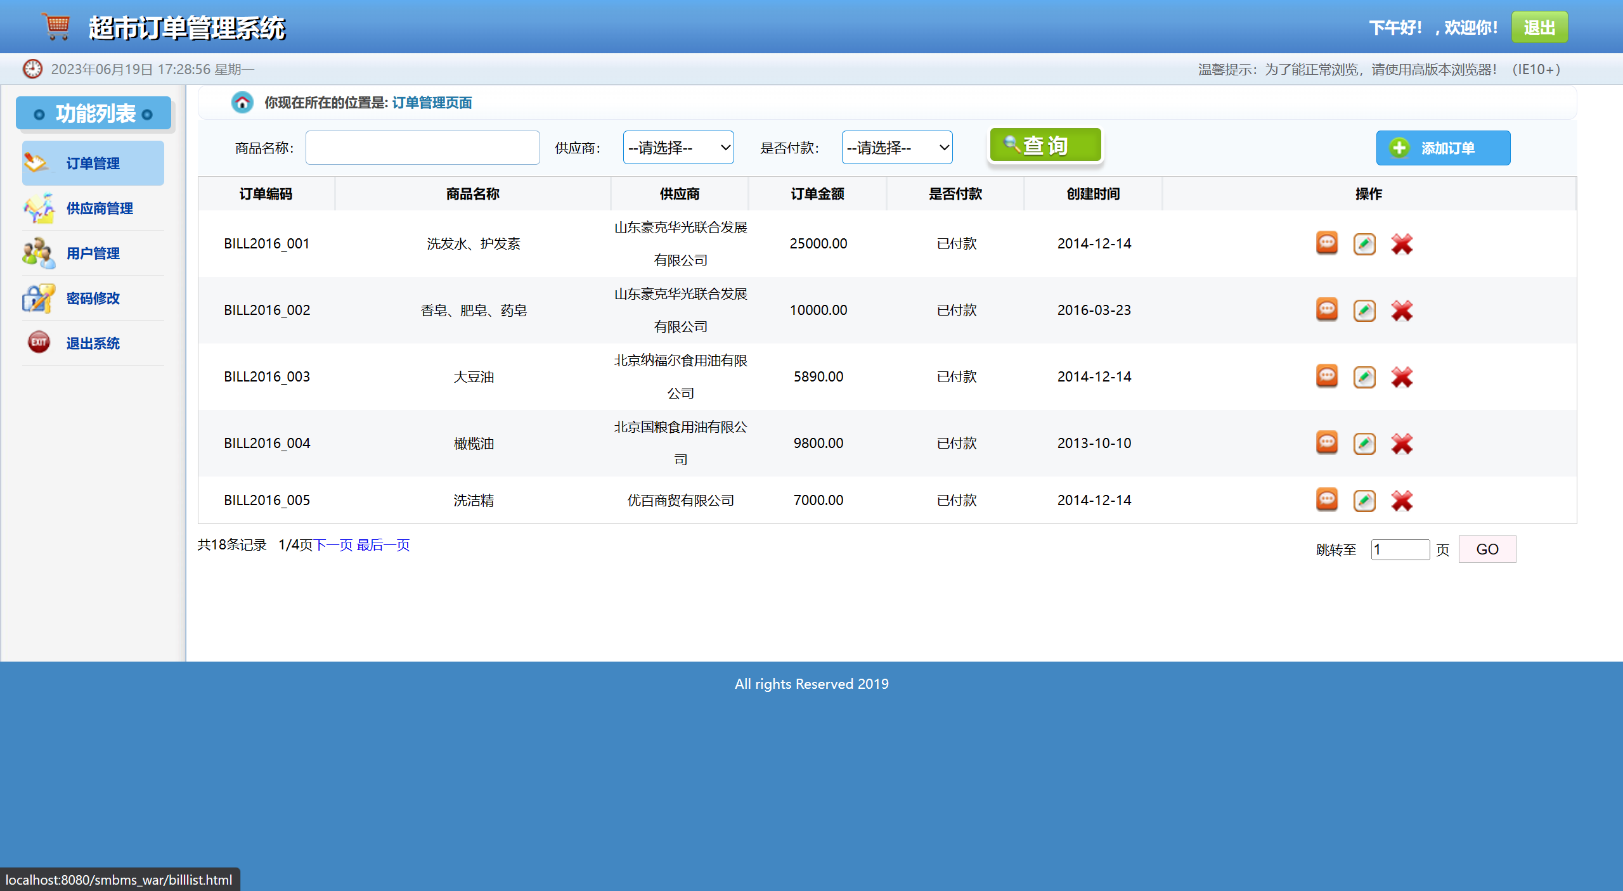1623x891 pixels.
Task: Click the 2013-10-10 creation date cell
Action: (x=1094, y=443)
